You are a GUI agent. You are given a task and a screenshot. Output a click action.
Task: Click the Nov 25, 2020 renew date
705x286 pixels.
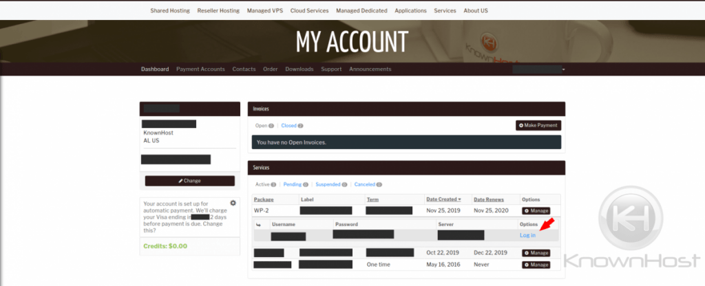tap(490, 210)
